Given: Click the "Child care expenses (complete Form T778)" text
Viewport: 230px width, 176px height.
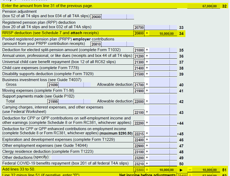Looking at the screenshot, I should coord(41,68).
